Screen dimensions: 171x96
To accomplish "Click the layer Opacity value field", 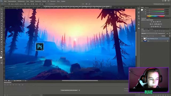I will (167, 33).
